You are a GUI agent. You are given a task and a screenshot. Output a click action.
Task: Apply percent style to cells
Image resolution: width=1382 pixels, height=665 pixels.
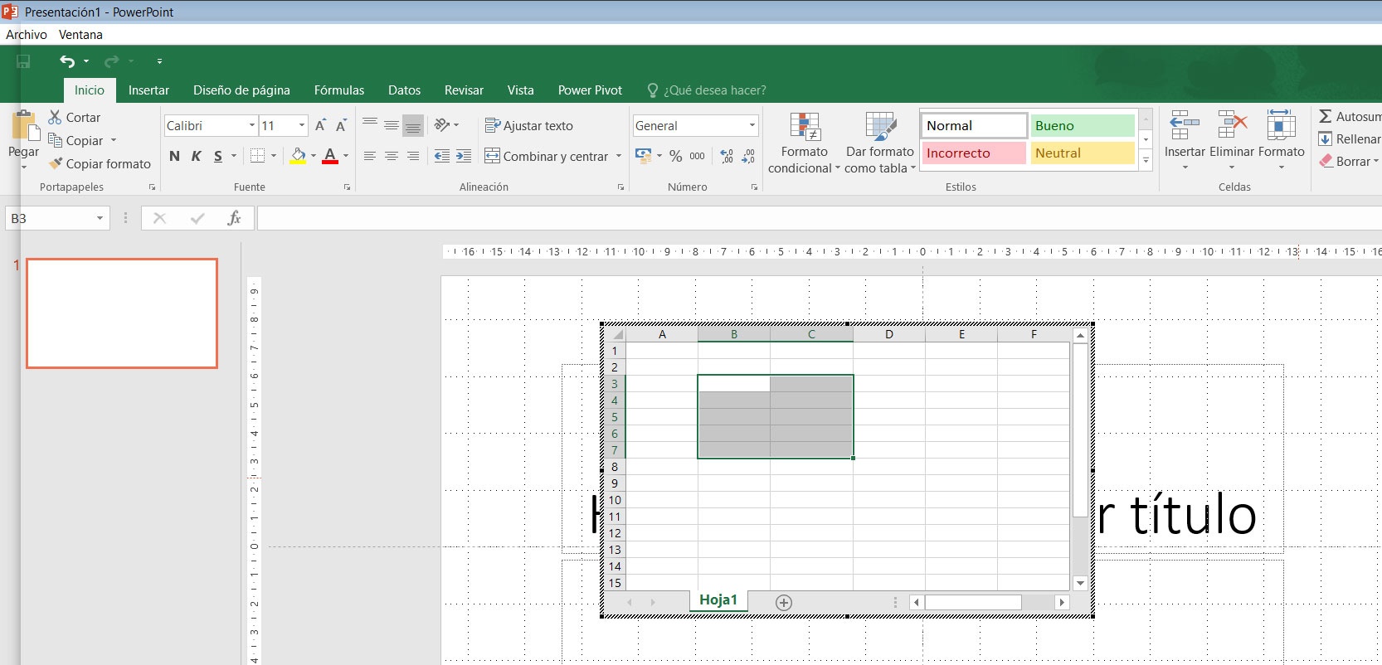point(676,156)
